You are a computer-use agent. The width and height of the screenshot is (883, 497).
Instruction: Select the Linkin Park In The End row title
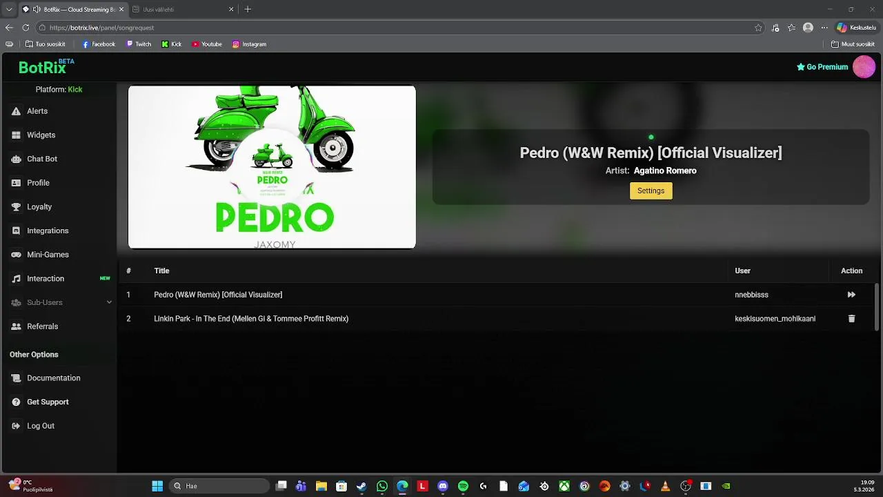point(251,319)
